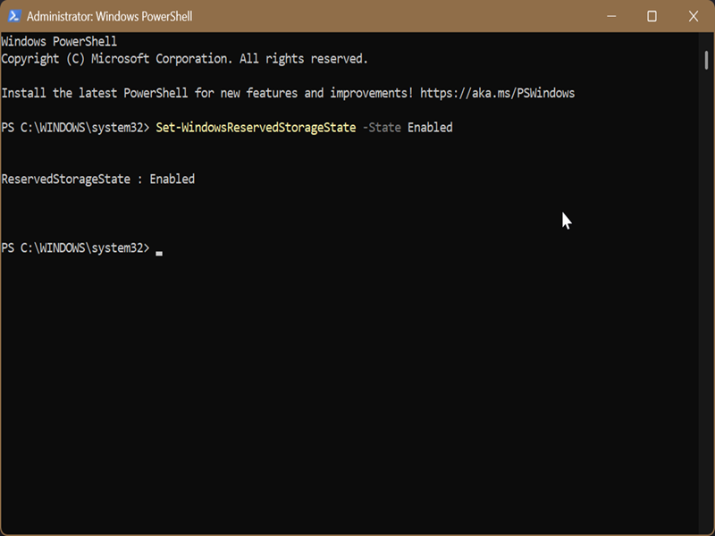The image size is (715, 536).
Task: Click the Copyright (C) Microsoft Corporation line
Action: (x=184, y=59)
